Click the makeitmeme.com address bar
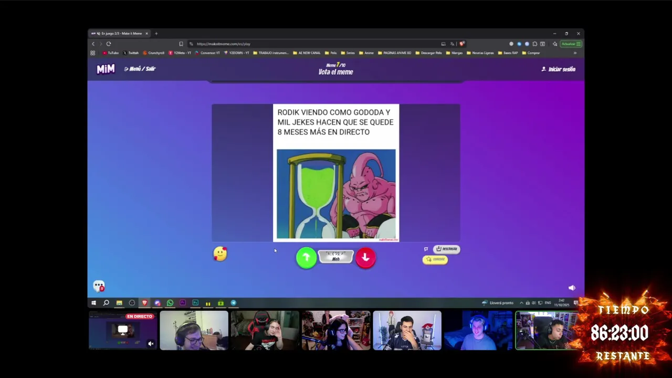672x378 pixels. click(315, 44)
